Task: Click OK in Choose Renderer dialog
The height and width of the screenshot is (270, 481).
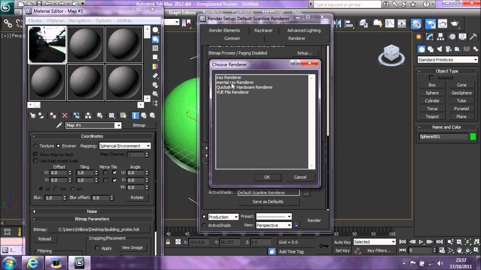Action: [x=267, y=177]
